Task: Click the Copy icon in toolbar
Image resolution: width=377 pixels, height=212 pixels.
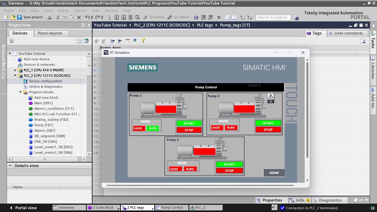Action: pos(65,17)
